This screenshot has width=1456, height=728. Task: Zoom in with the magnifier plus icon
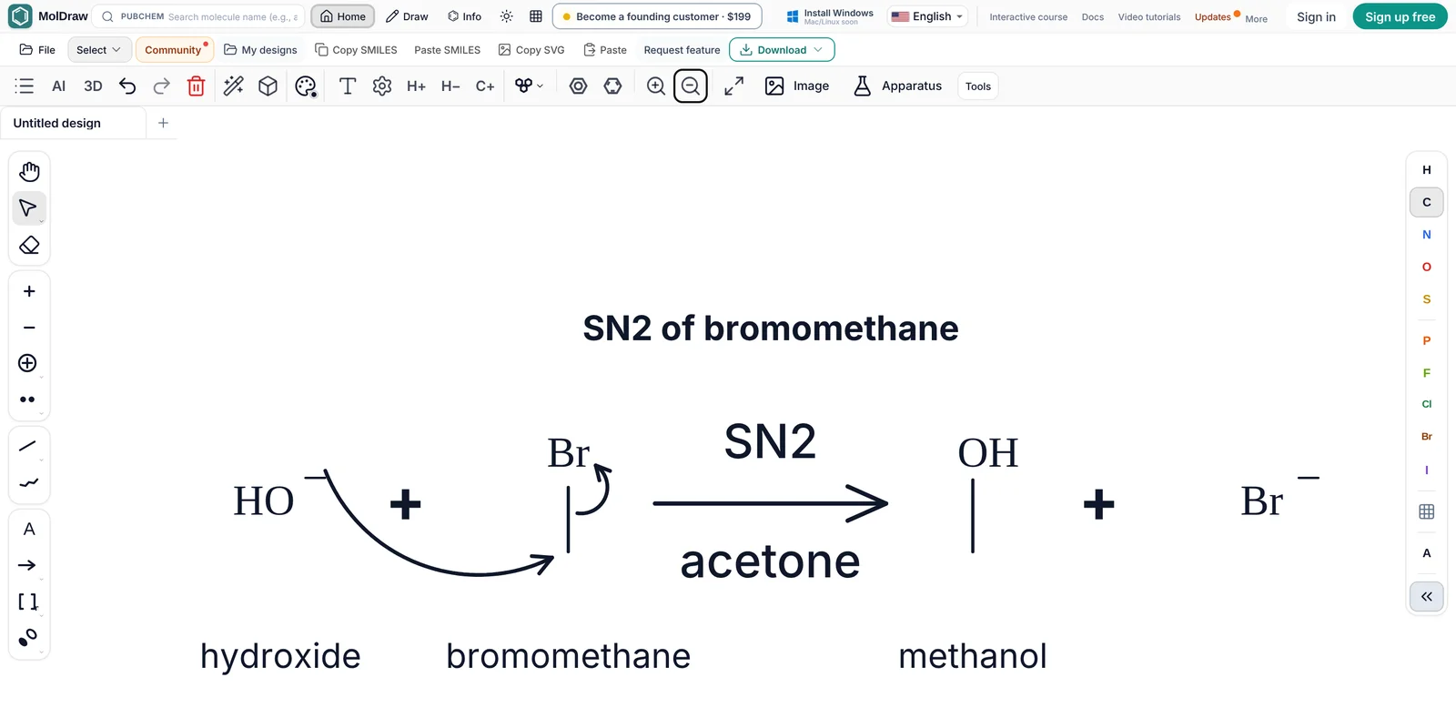[655, 86]
